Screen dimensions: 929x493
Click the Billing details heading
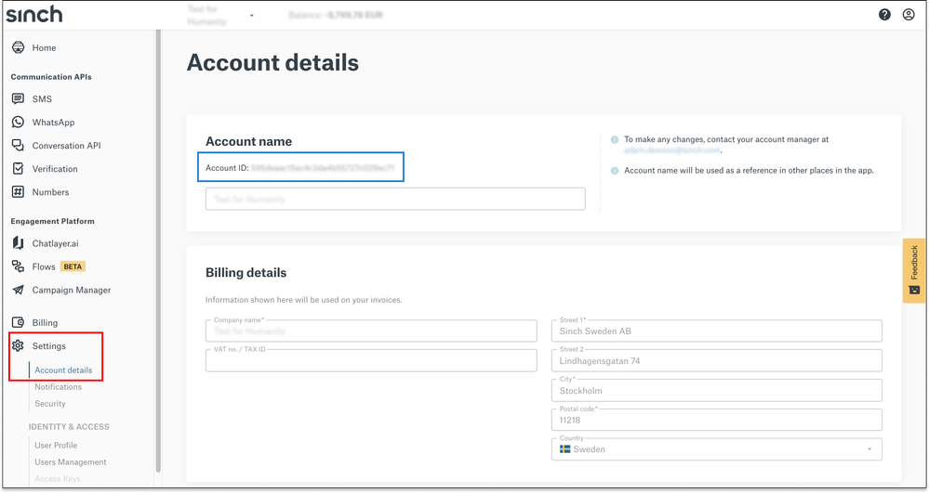246,273
